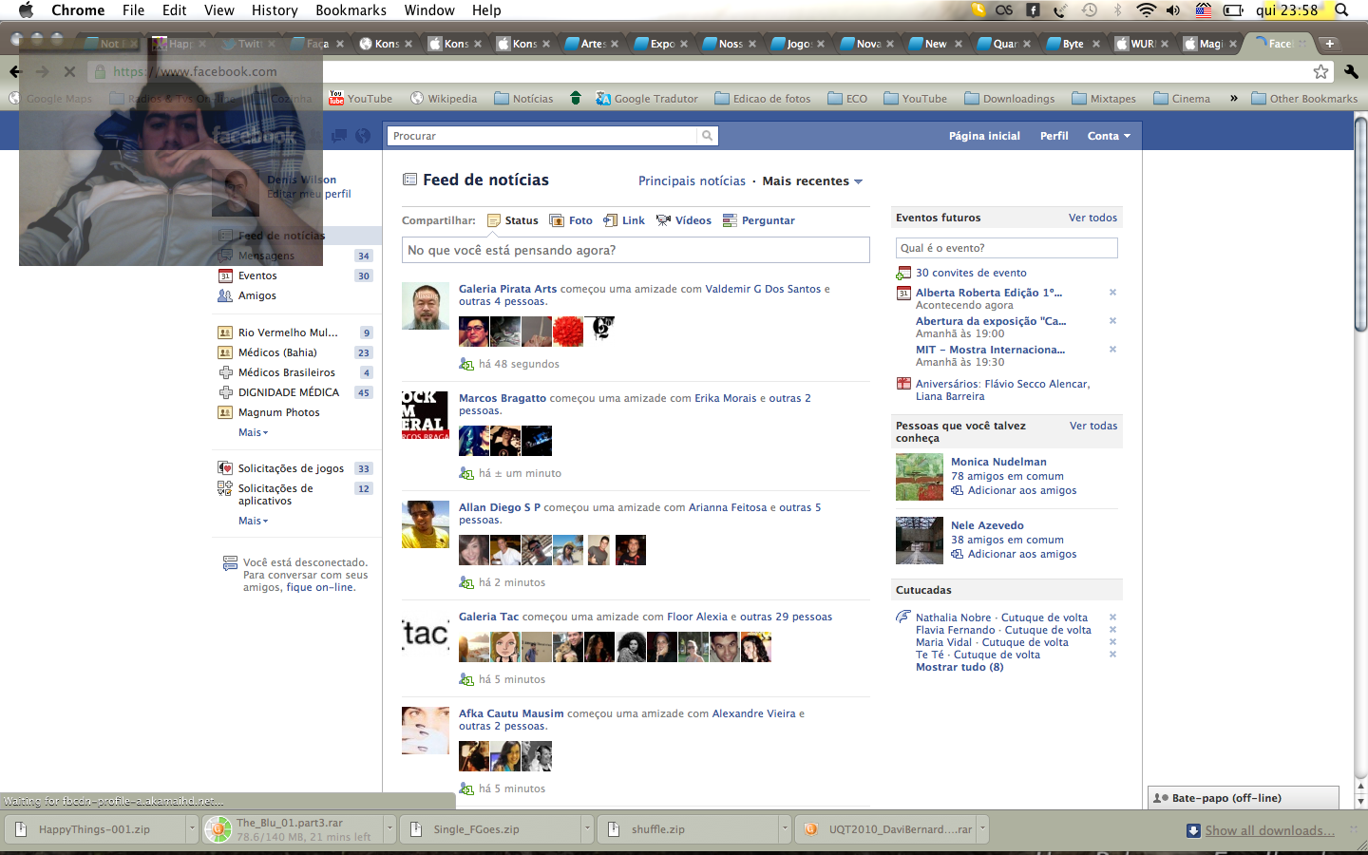Open a new tab with plus button
Viewport: 1368px width, 855px height.
tap(1330, 43)
